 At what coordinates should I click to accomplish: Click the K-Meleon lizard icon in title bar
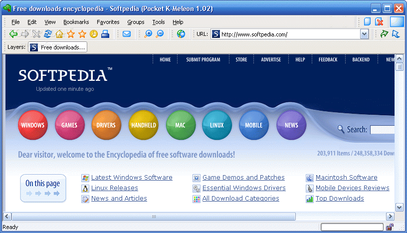tap(7, 8)
